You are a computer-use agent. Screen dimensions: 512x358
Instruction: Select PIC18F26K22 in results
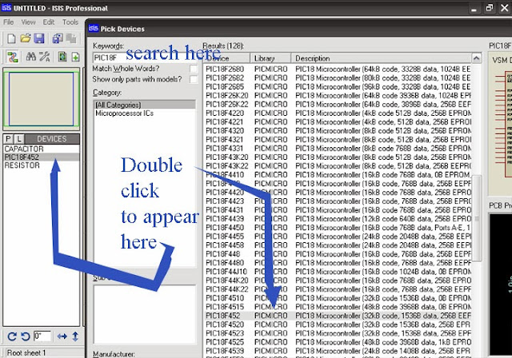coord(338,105)
